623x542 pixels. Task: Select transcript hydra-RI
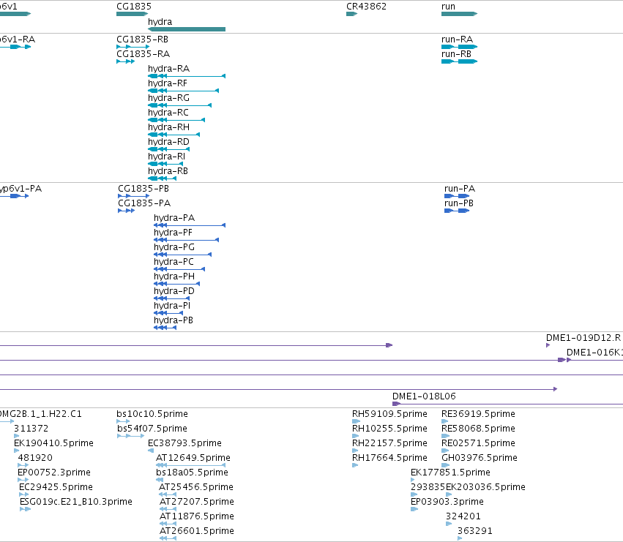pos(166,157)
